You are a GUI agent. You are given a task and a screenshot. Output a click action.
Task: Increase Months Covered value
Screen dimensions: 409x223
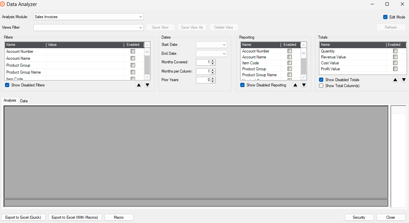(x=213, y=61)
